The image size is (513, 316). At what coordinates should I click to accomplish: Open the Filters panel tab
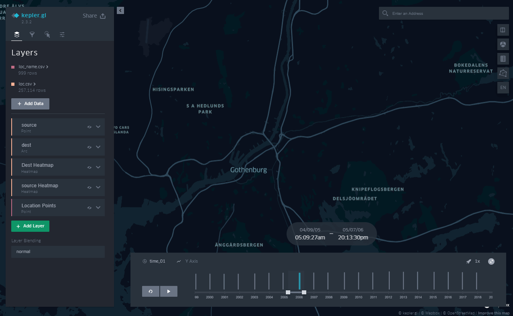point(32,34)
